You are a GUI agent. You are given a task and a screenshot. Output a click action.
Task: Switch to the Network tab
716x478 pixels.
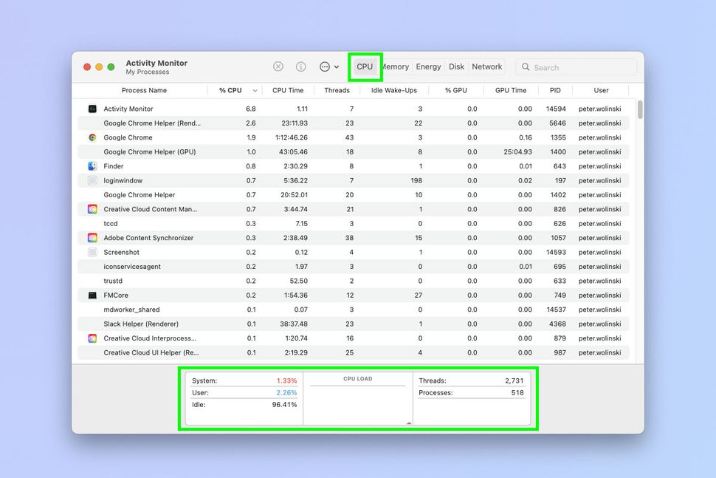pyautogui.click(x=486, y=66)
